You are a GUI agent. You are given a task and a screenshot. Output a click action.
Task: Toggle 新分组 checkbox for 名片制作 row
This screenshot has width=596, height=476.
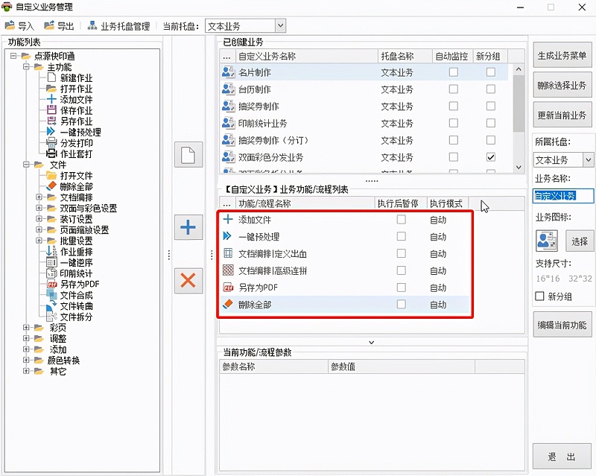(x=491, y=72)
